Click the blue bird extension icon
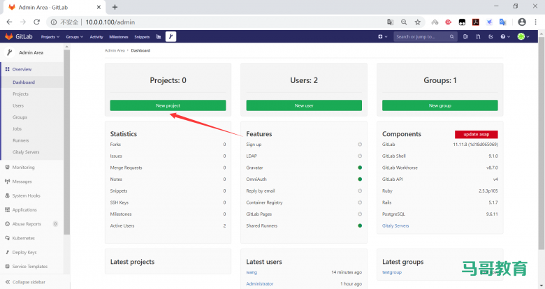Image resolution: width=545 pixels, height=289 pixels. point(489,22)
